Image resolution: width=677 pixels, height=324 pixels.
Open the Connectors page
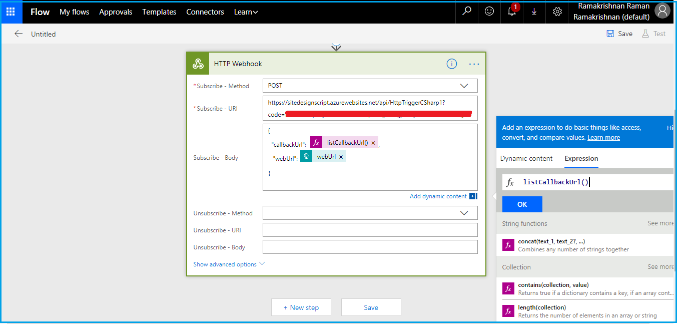[205, 12]
